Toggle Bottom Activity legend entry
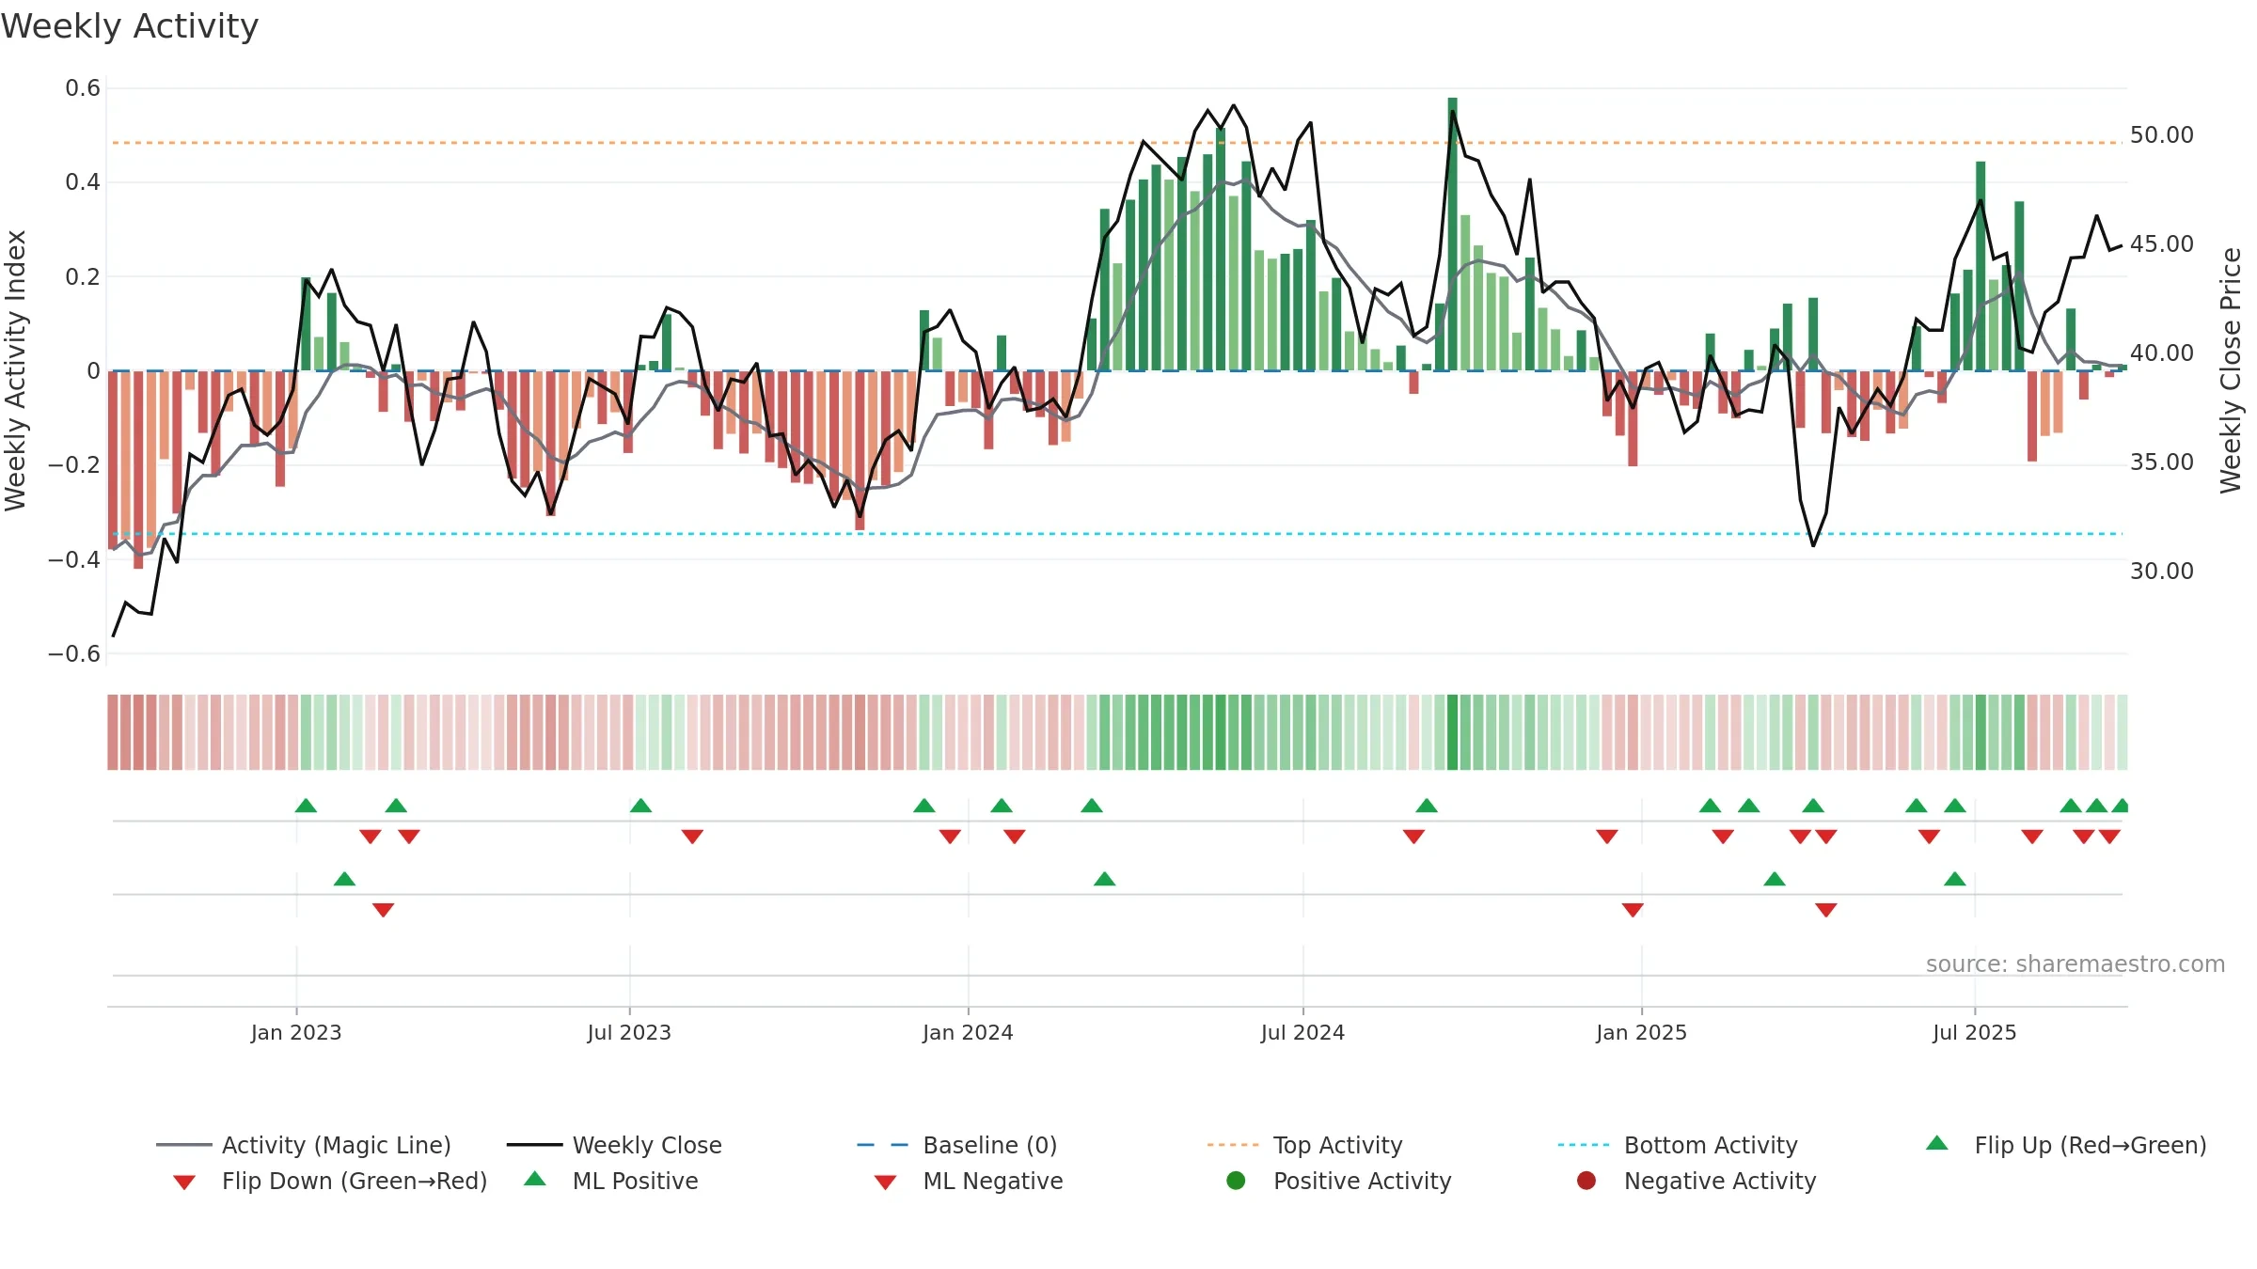 tap(1678, 1145)
